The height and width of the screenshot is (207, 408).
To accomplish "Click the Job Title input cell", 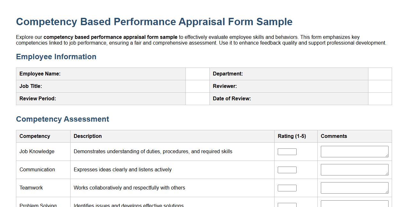I will point(197,86).
